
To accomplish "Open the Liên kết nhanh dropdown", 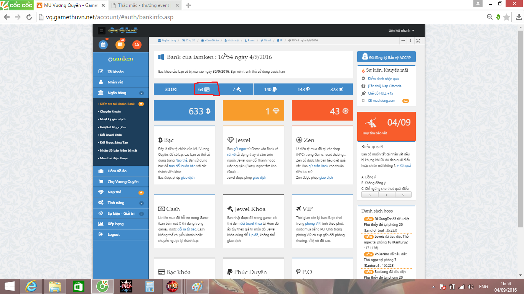I will pos(401,31).
